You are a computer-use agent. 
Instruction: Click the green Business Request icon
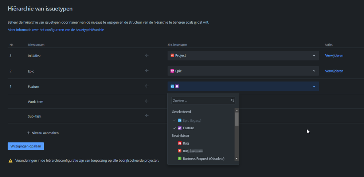[x=180, y=158]
